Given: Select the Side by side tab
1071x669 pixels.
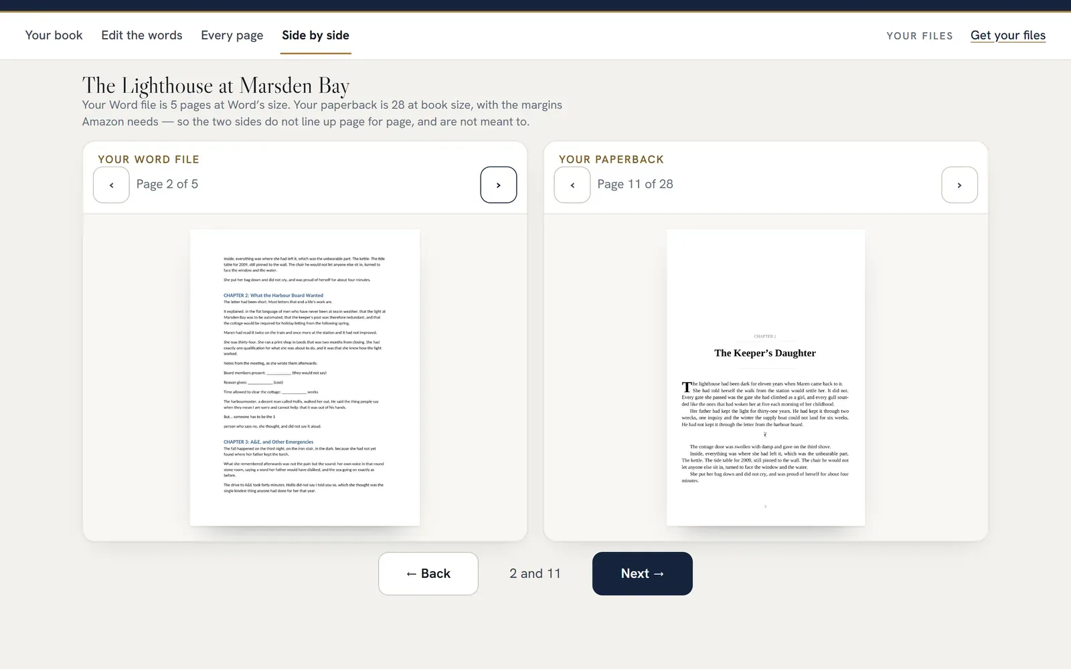Looking at the screenshot, I should (315, 35).
